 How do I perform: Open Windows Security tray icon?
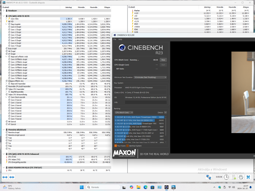pos(220,187)
